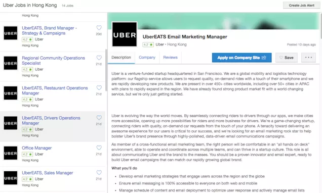Save UberEATS Brand Manager job with heart icon

(x=99, y=28)
